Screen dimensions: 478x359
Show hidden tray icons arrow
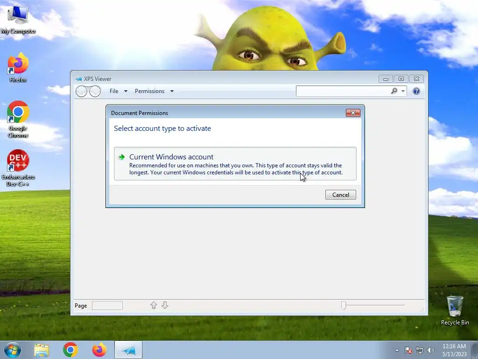point(397,350)
